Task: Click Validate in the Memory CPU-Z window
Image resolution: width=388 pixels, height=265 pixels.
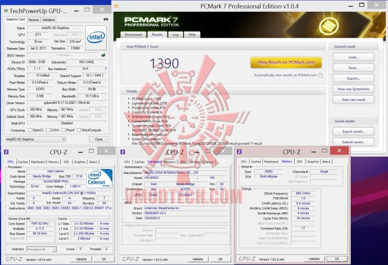Action: 314,259
